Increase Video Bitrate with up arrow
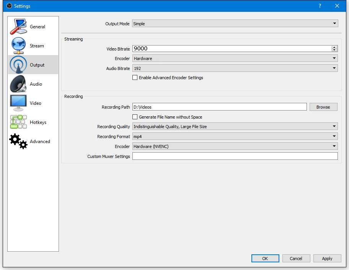The height and width of the screenshot is (270, 349). (334, 47)
